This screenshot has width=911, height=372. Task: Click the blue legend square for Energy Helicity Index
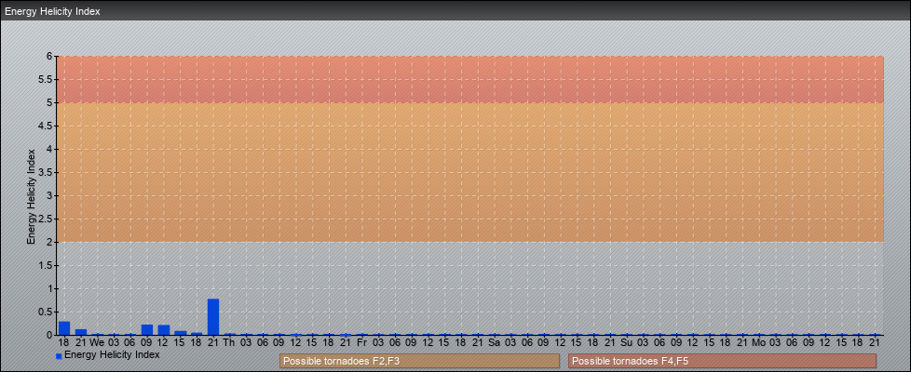(x=59, y=356)
